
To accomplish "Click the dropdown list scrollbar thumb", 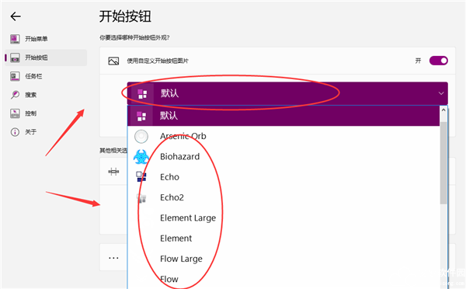I will (x=443, y=163).
